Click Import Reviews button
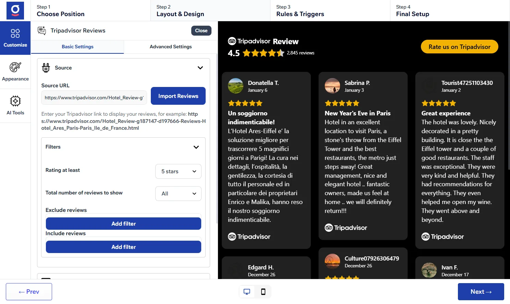 point(178,96)
